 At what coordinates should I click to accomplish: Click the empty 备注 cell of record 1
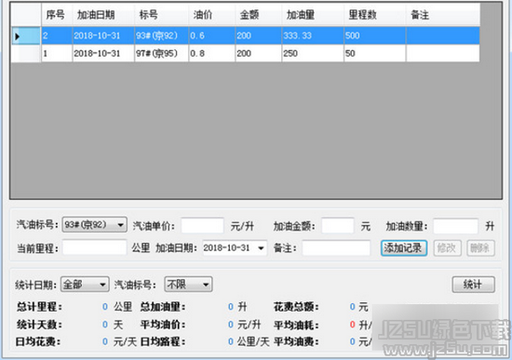pyautogui.click(x=443, y=53)
